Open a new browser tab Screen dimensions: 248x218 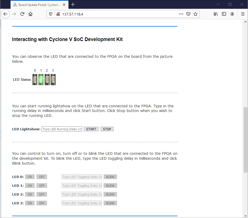click(73, 4)
